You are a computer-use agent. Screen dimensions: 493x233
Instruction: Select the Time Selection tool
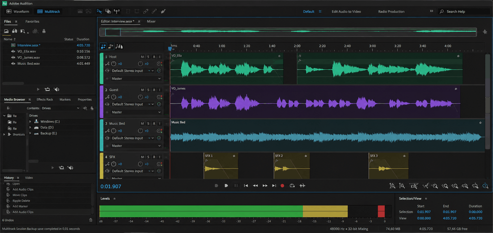click(x=128, y=11)
